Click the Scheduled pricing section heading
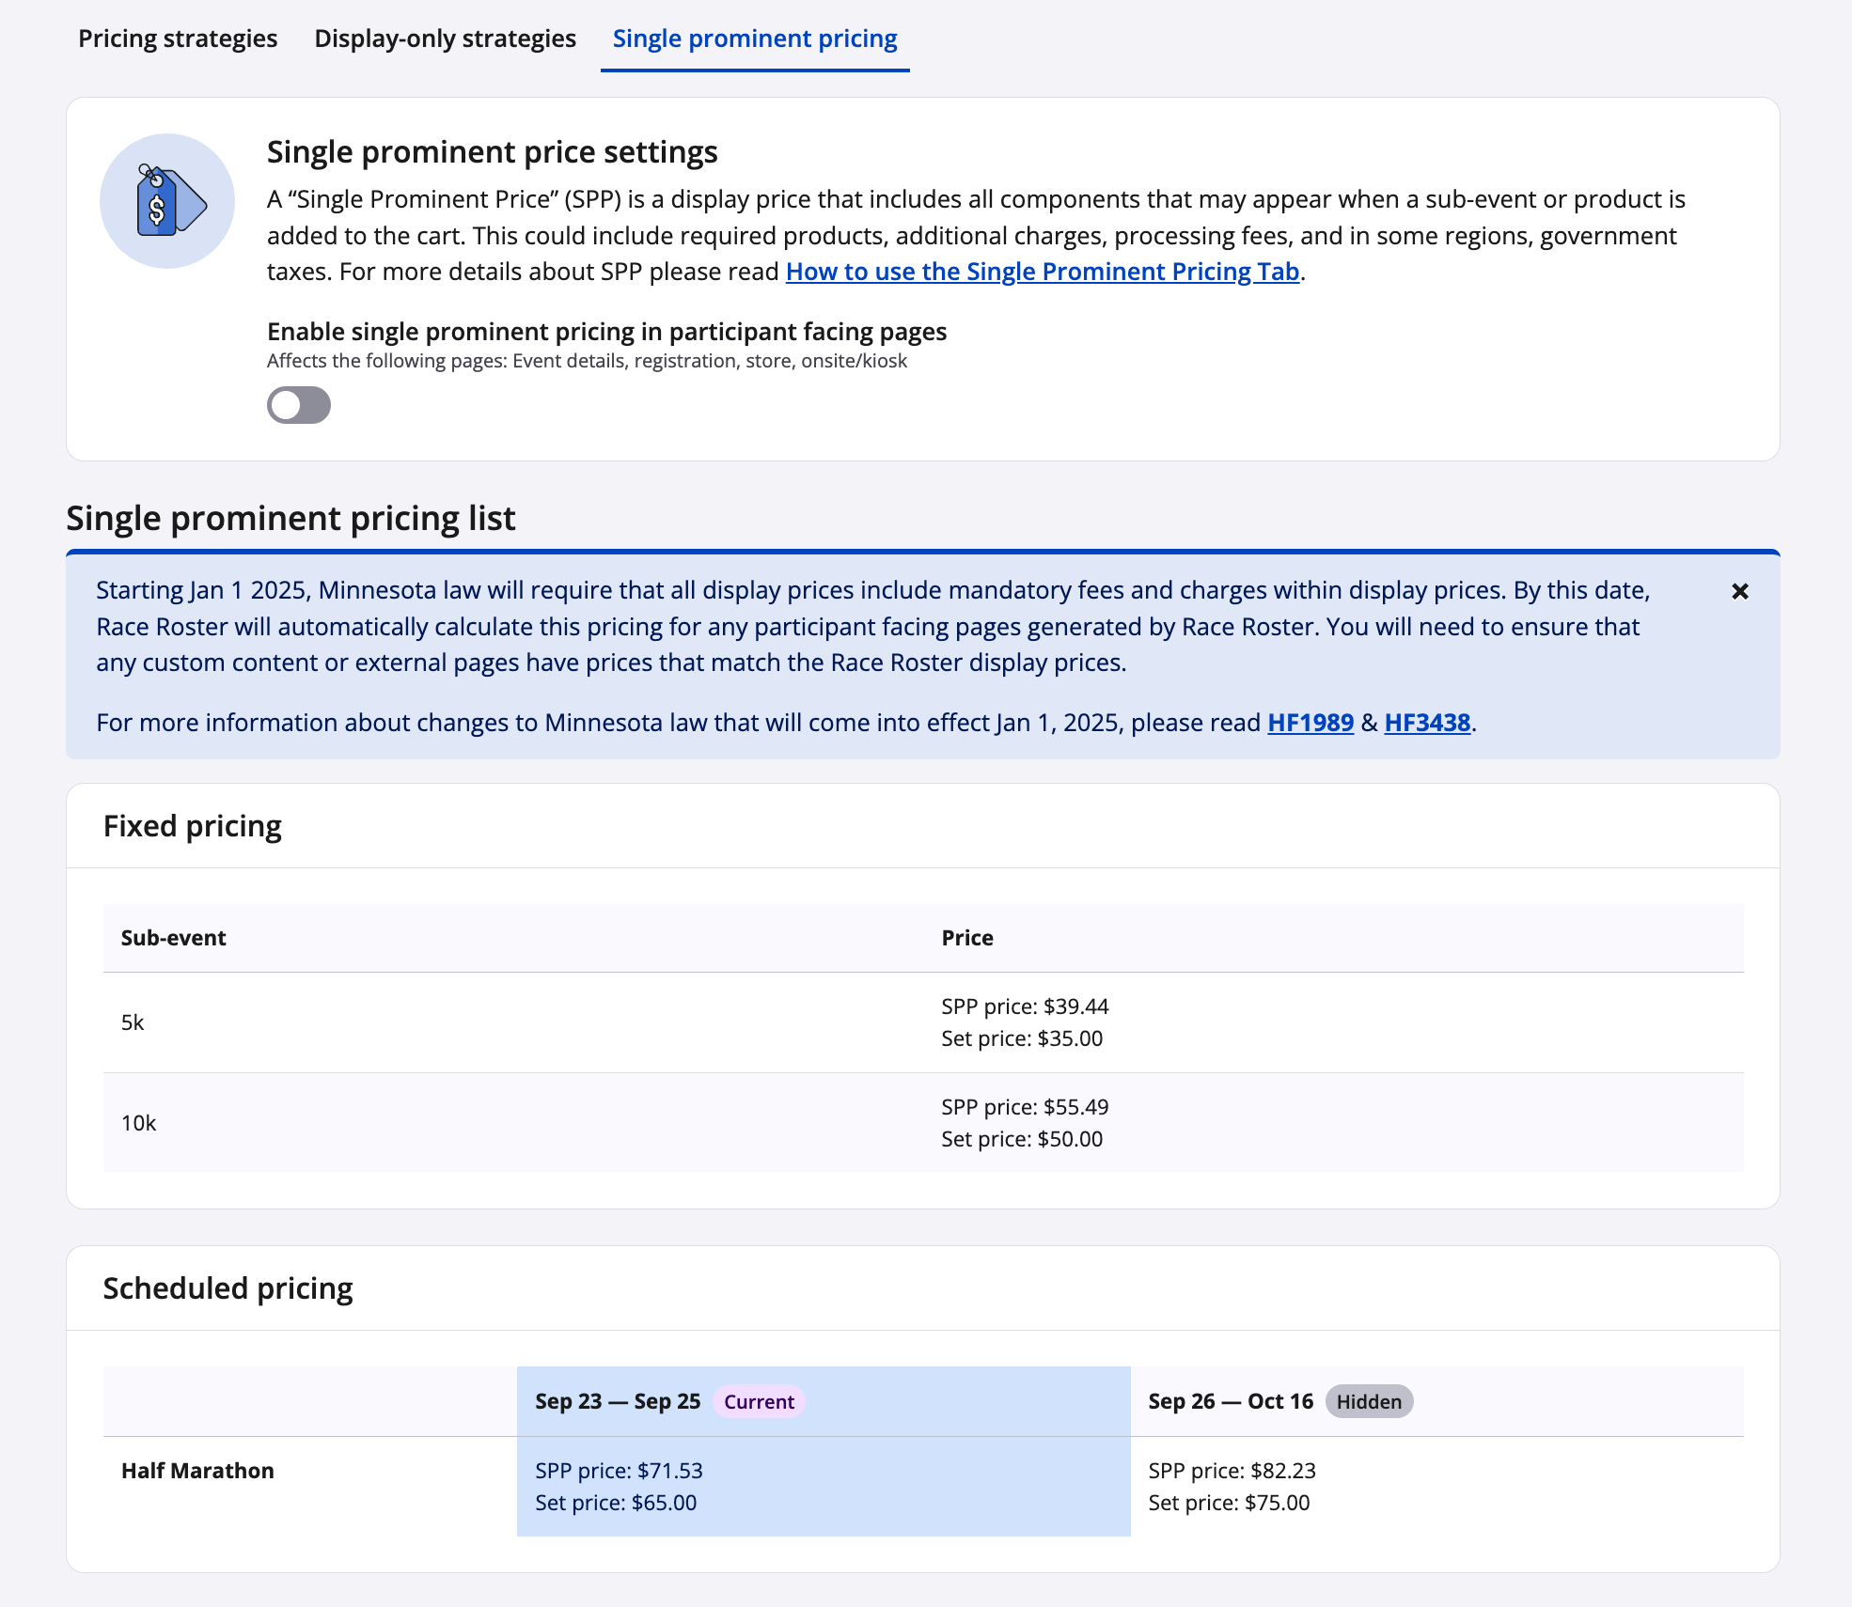 (x=228, y=1287)
